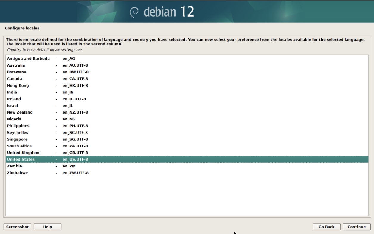This screenshot has height=234, width=374.
Task: Select Zambia en_ZM locale
Action: 187,166
